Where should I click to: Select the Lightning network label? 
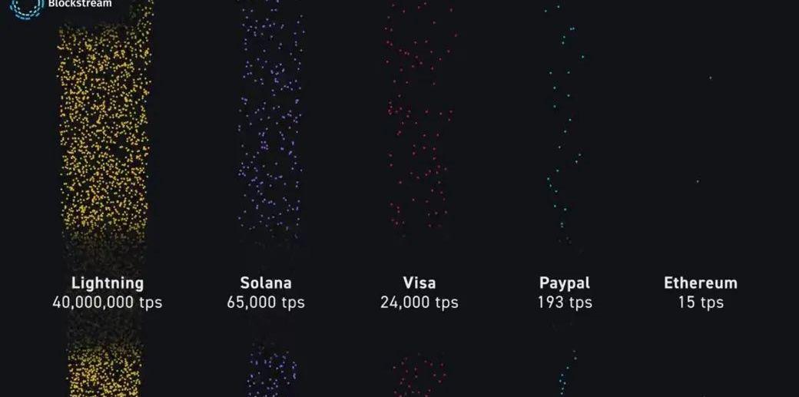(x=108, y=283)
